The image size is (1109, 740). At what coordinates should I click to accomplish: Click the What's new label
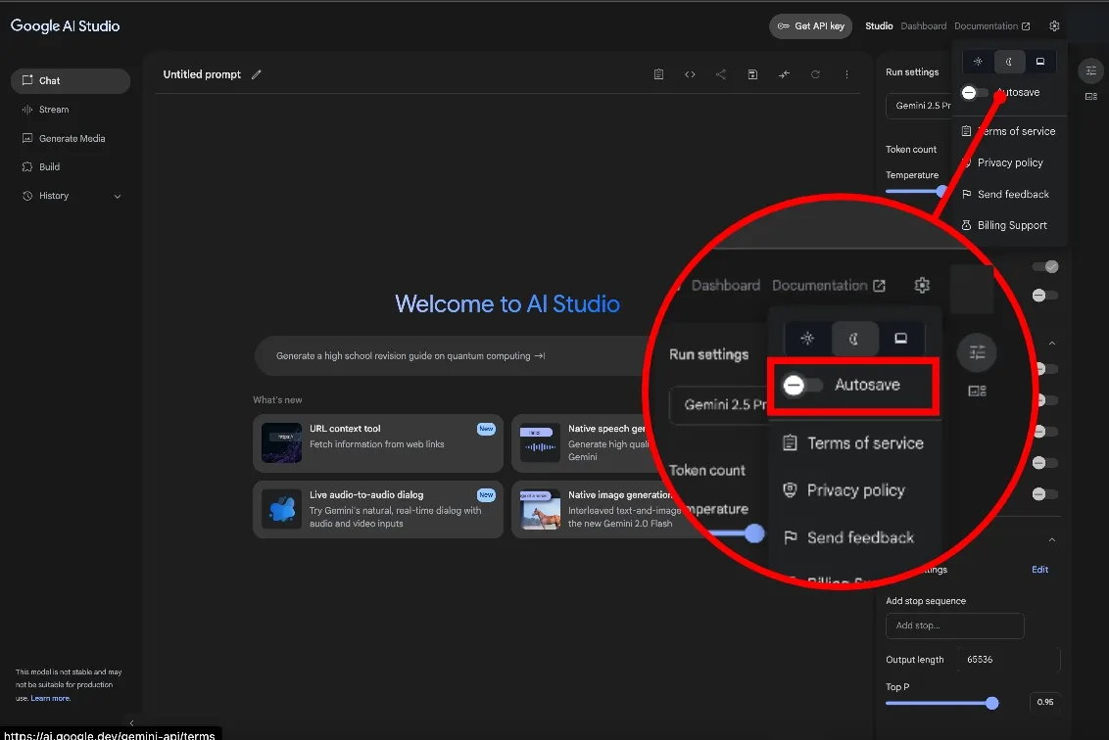[x=277, y=400]
